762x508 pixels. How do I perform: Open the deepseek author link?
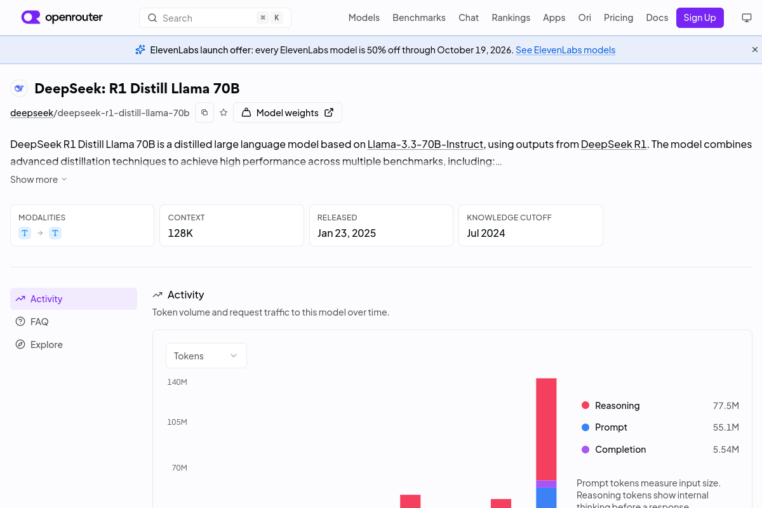point(32,113)
